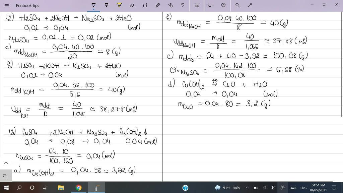Click the Penbook tips title
Viewport: 343px width, 193px height.
[x=27, y=5]
